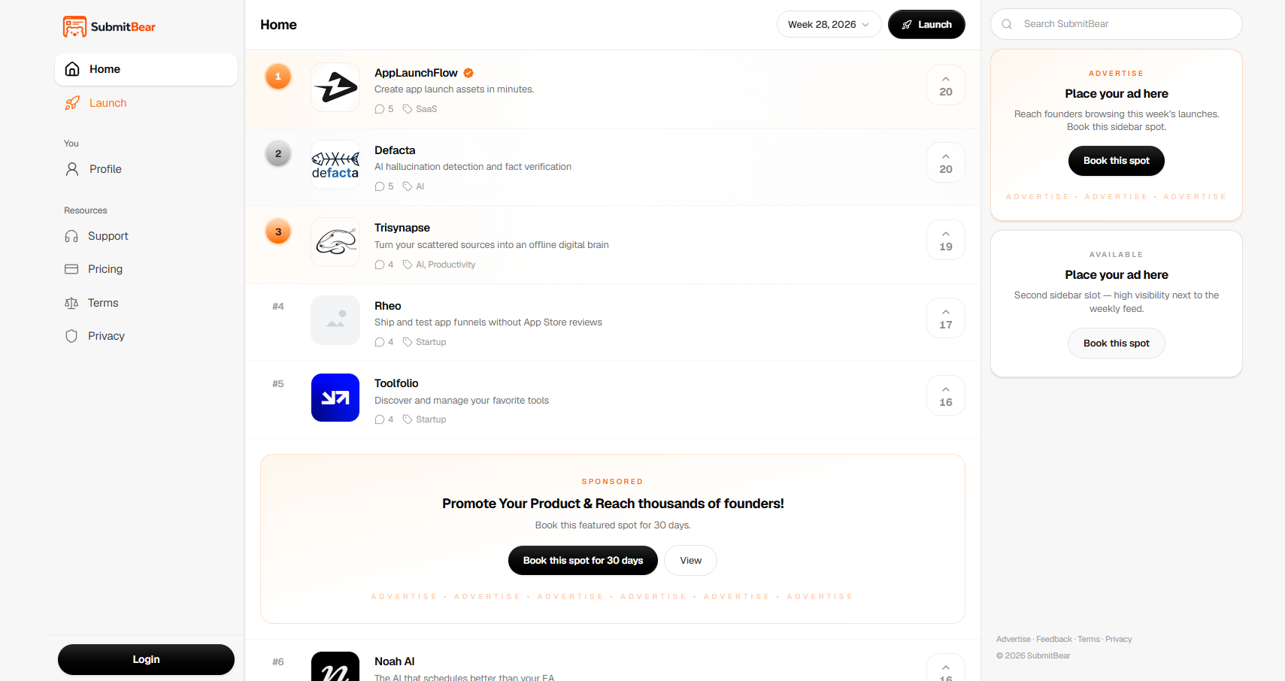Image resolution: width=1285 pixels, height=681 pixels.
Task: Click the Rheo placeholder image icon
Action: coord(335,320)
